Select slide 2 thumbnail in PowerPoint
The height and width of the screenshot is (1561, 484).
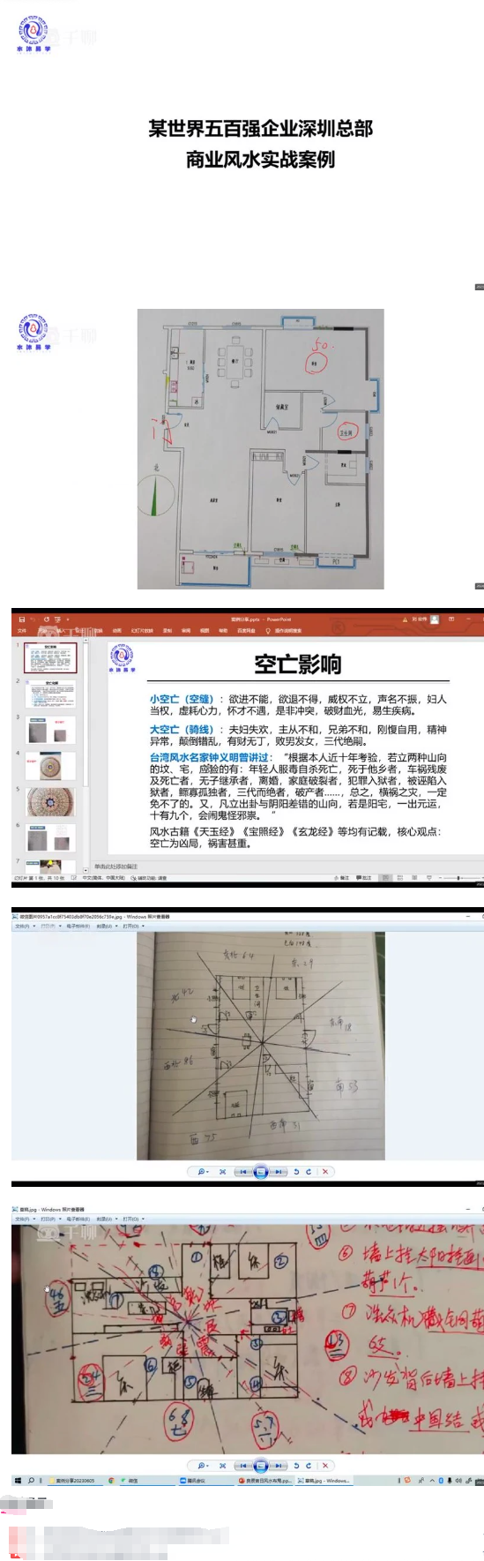click(x=51, y=694)
